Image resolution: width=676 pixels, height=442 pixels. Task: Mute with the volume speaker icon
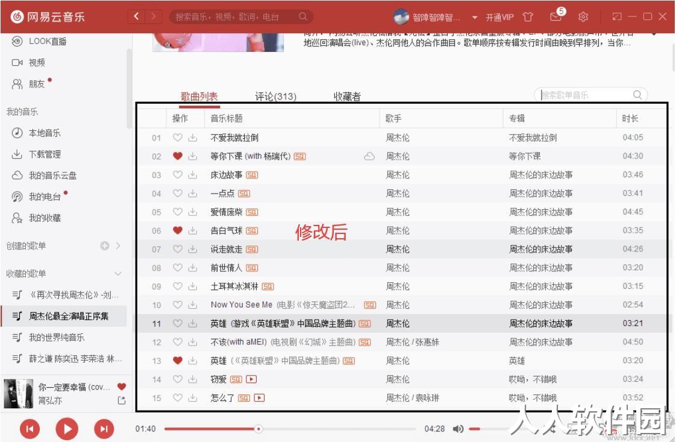pyautogui.click(x=458, y=429)
